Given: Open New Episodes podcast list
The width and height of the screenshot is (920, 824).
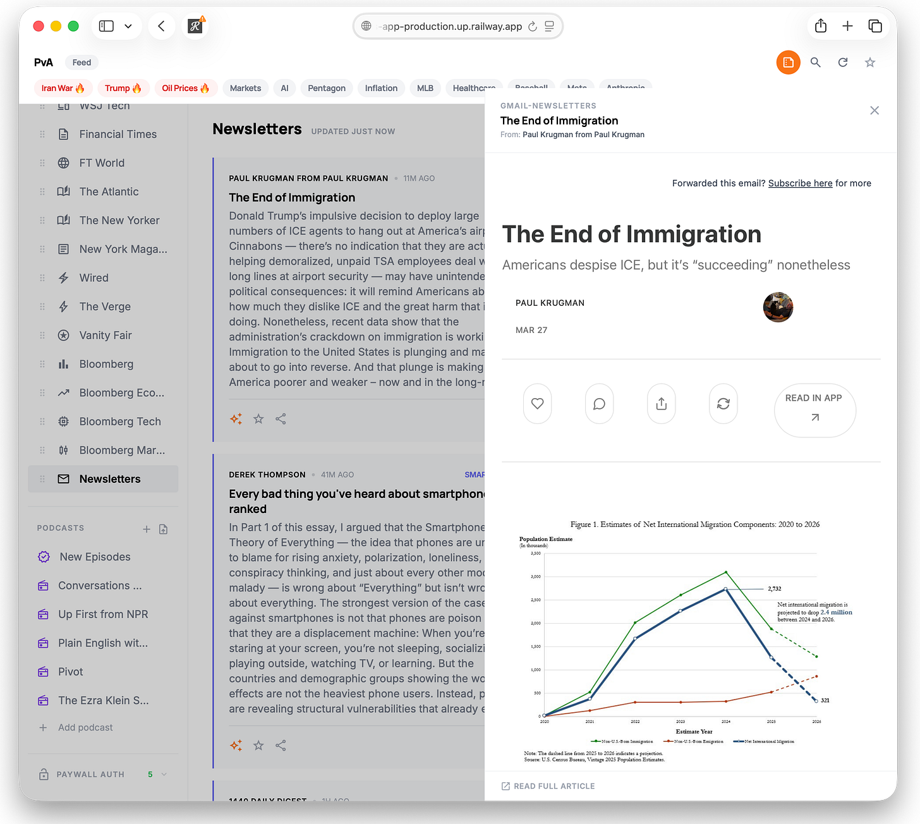Looking at the screenshot, I should point(103,557).
